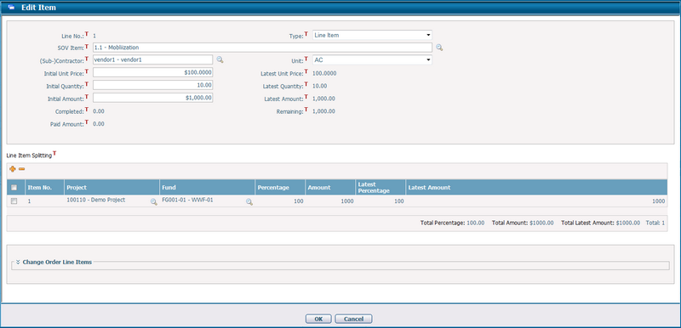Click translation marker next to Type label
The image size is (681, 328).
click(306, 33)
